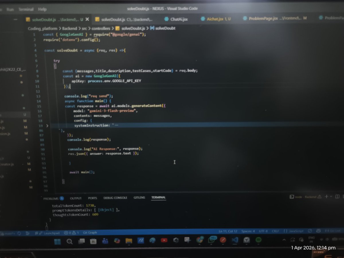Viewport: 344px width, 258px height.
Task: Open the new terminal launch profile dropdown
Action: pyautogui.click(x=331, y=197)
